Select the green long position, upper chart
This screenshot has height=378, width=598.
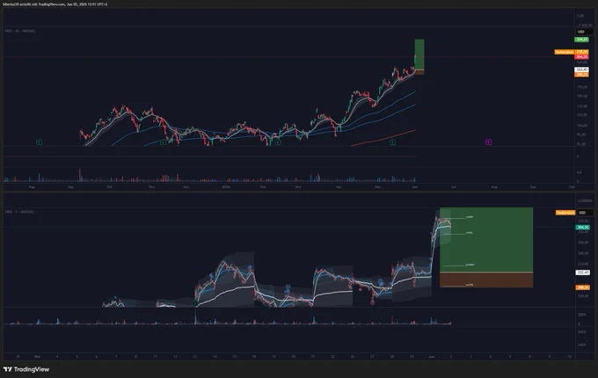[419, 55]
